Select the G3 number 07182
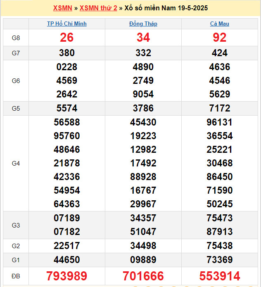The image size is (261, 287). click(67, 232)
